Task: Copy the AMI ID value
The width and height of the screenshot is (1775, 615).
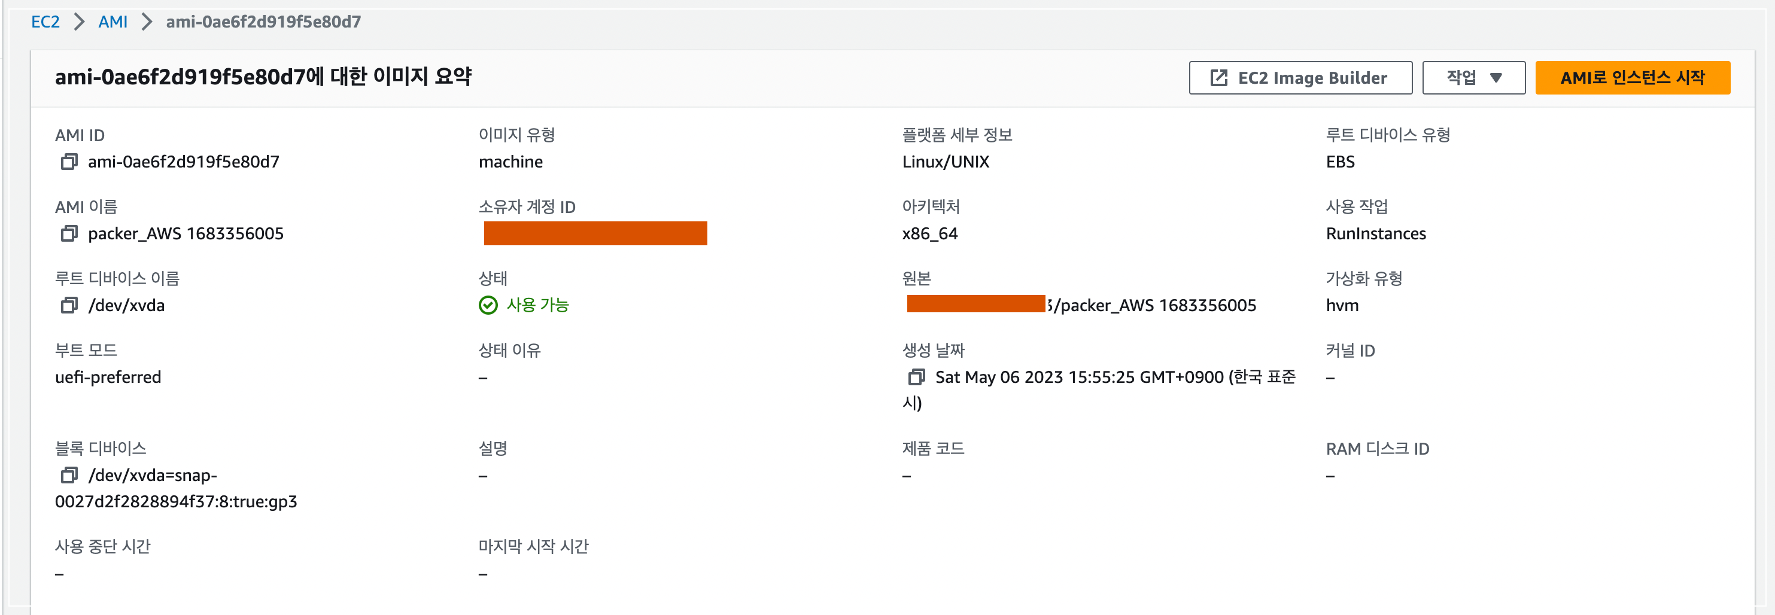Action: (69, 162)
